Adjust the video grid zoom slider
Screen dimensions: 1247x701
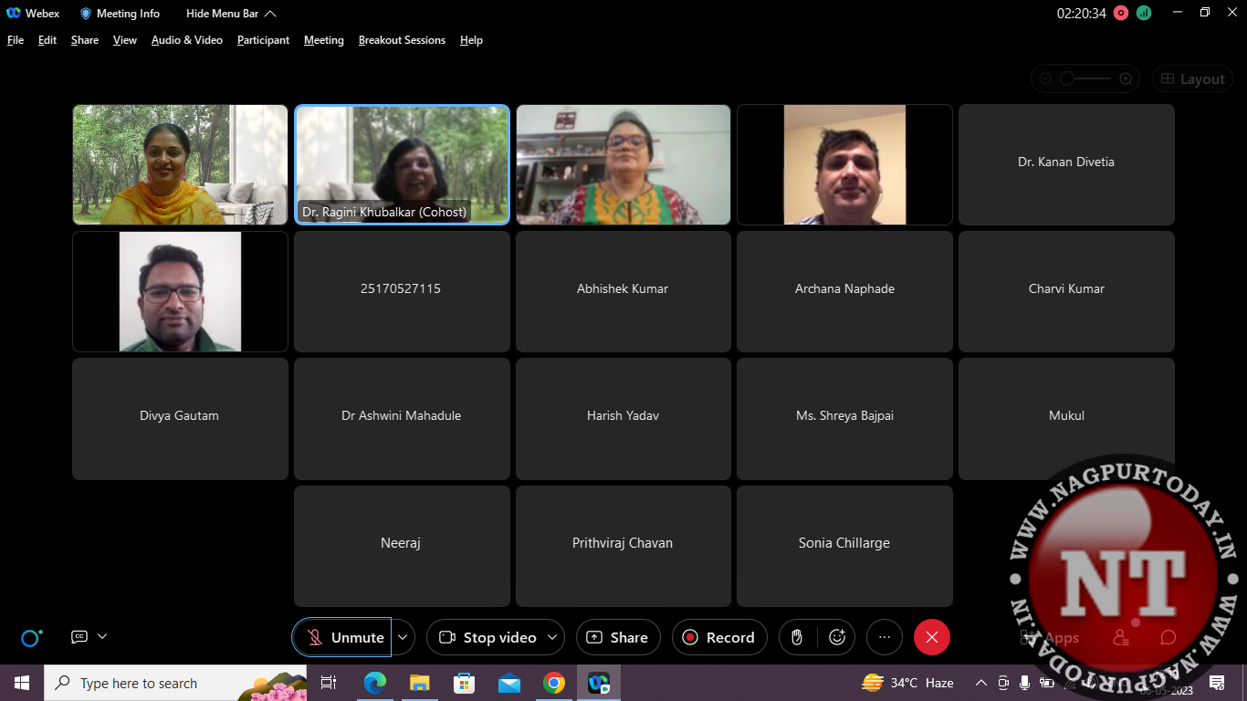(x=1068, y=79)
